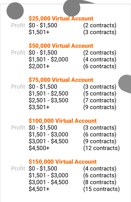Click Profit label beside $25,000 account

tap(18, 25)
